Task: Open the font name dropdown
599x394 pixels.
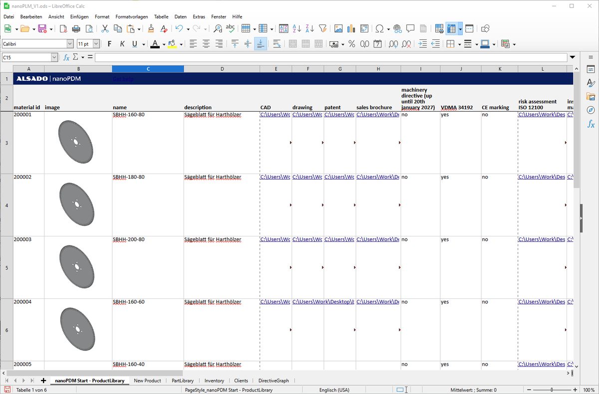Action: click(70, 44)
